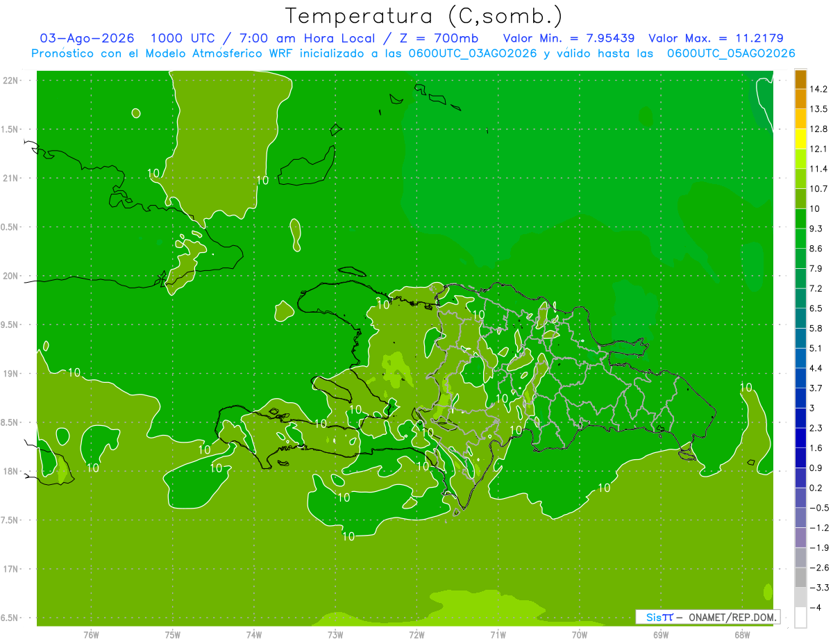Click the teal swatch between 5.8 and 6.5
This screenshot has width=833, height=644.
pyautogui.click(x=800, y=318)
